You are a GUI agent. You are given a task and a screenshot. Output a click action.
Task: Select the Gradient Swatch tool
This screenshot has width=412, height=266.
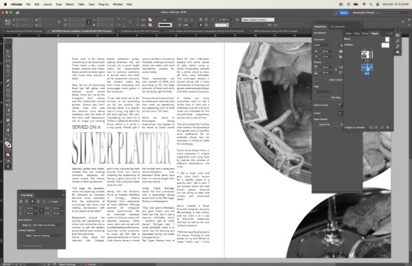coord(8,110)
